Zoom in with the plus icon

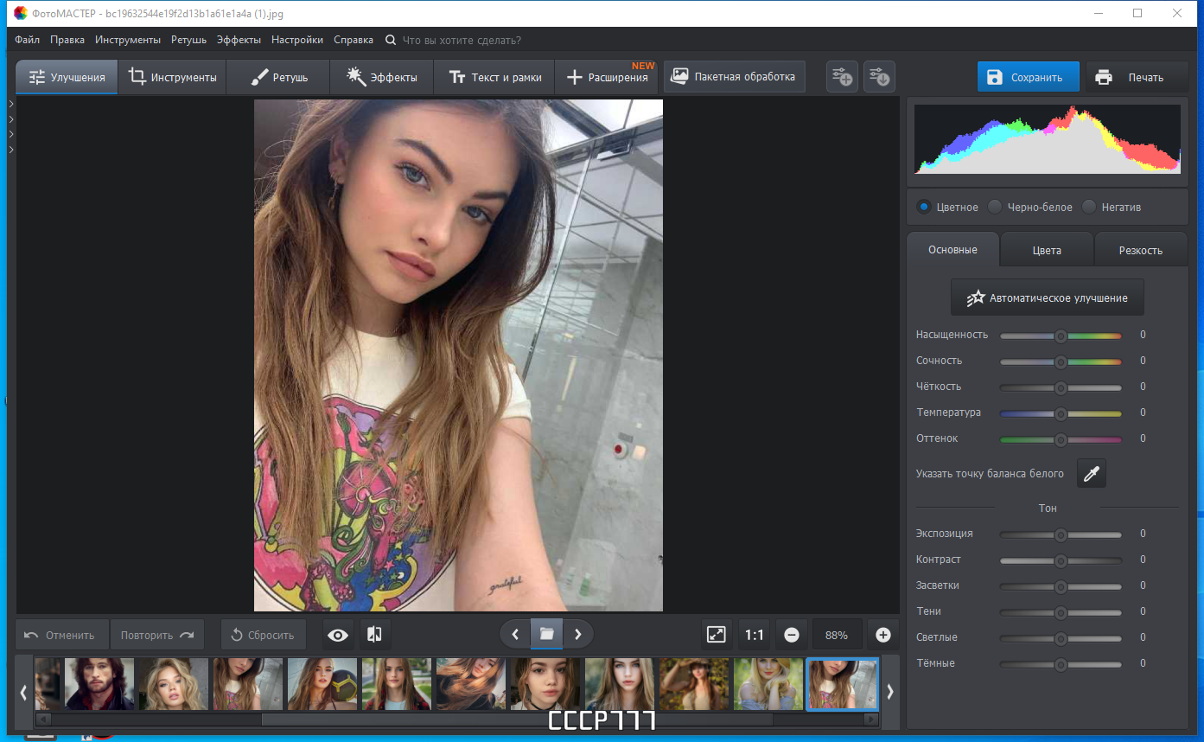[x=882, y=635]
